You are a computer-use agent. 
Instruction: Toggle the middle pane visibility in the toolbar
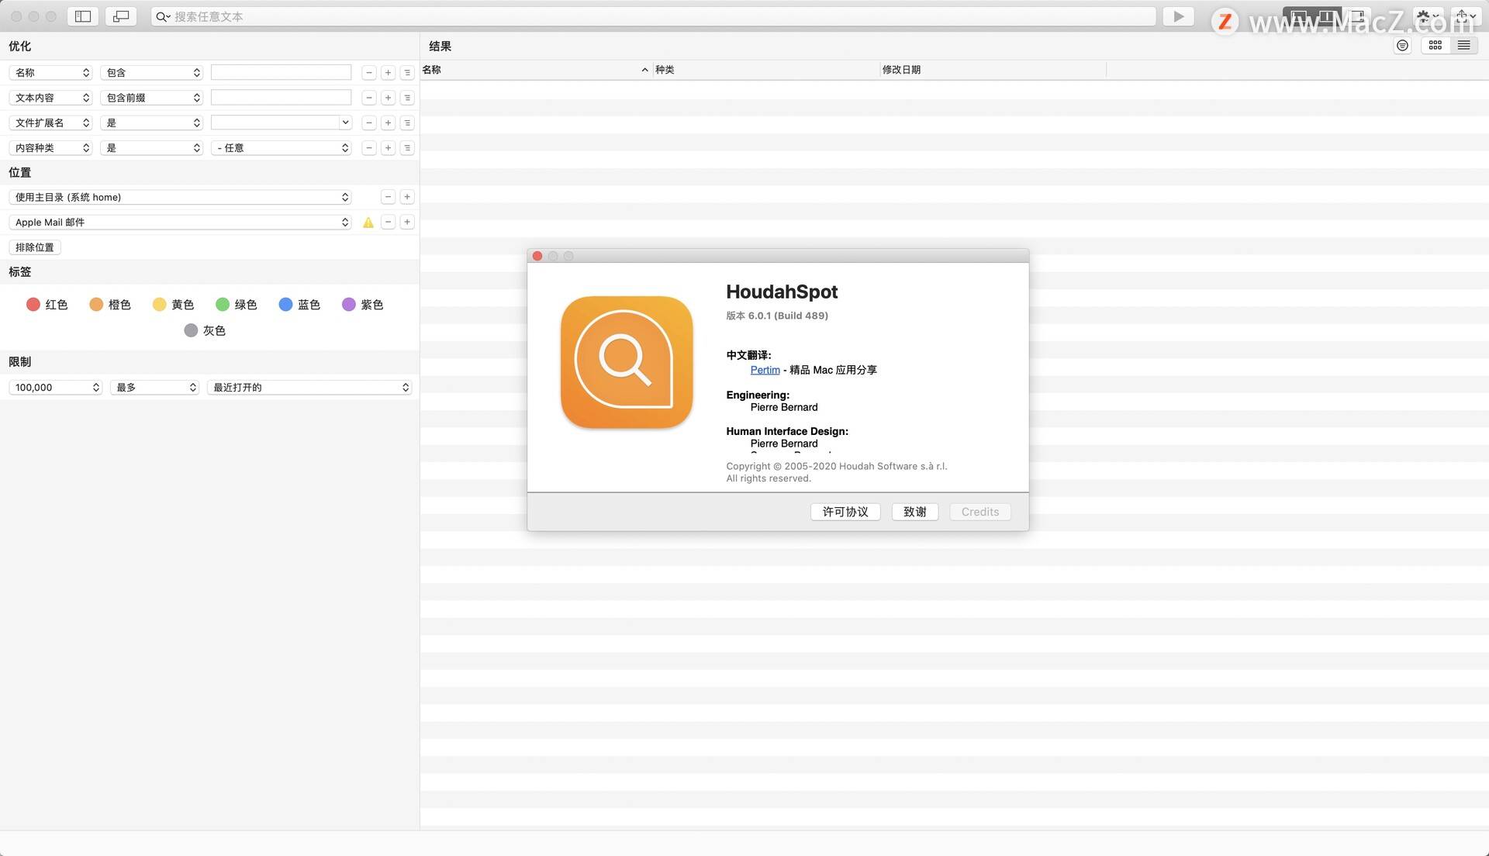(1327, 16)
